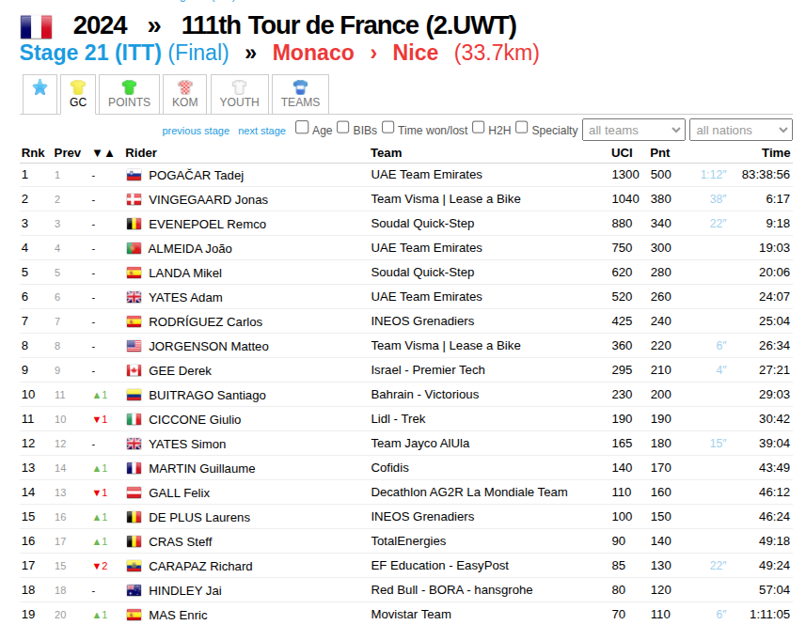Click French flag next to MARTIN Guillaume

(x=134, y=468)
